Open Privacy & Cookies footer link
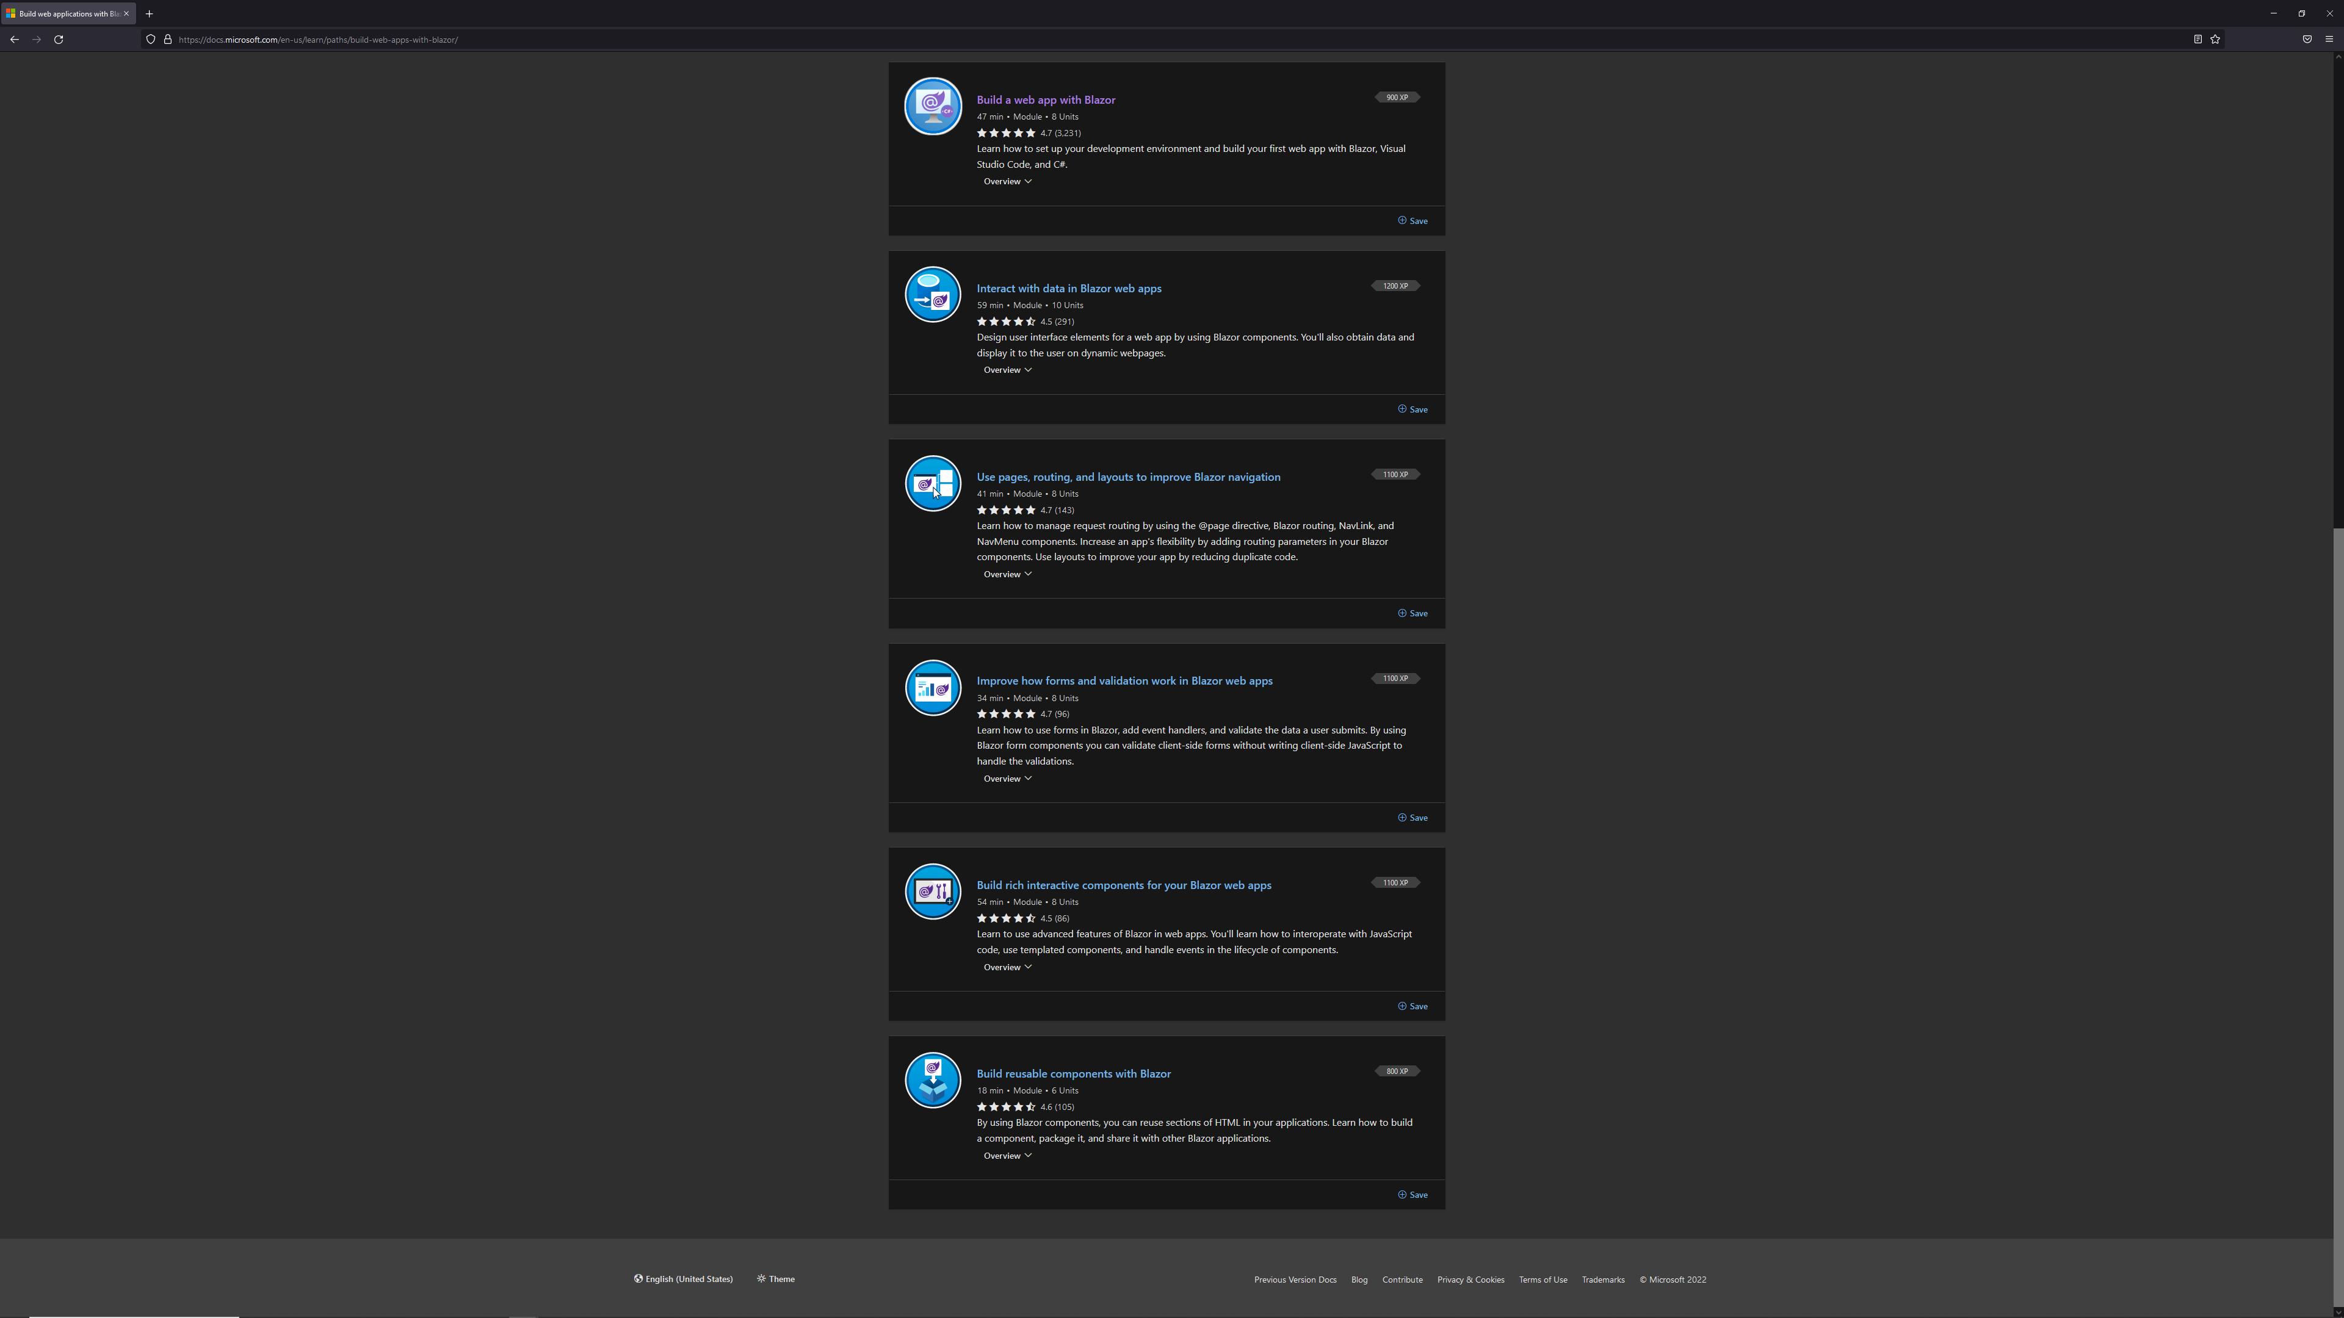Image resolution: width=2344 pixels, height=1318 pixels. (x=1470, y=1280)
